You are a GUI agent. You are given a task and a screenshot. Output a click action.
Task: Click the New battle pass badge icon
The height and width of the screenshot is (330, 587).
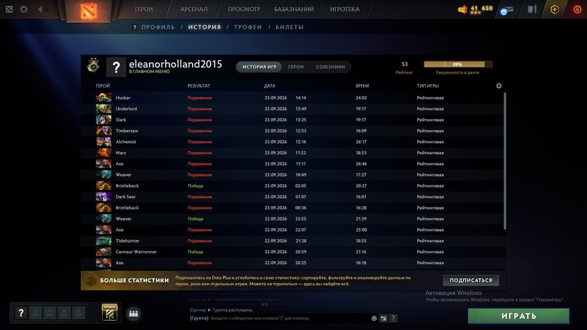coord(110,312)
